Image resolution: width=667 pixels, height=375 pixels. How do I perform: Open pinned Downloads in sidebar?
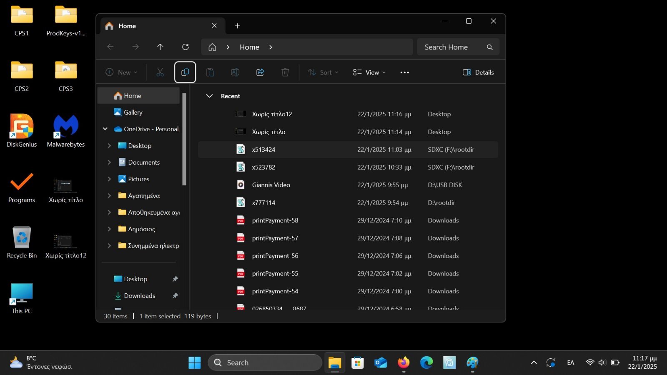coord(139,296)
